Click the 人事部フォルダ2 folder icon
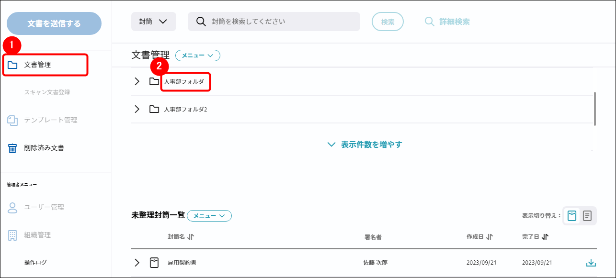The height and width of the screenshot is (278, 616). click(x=154, y=110)
